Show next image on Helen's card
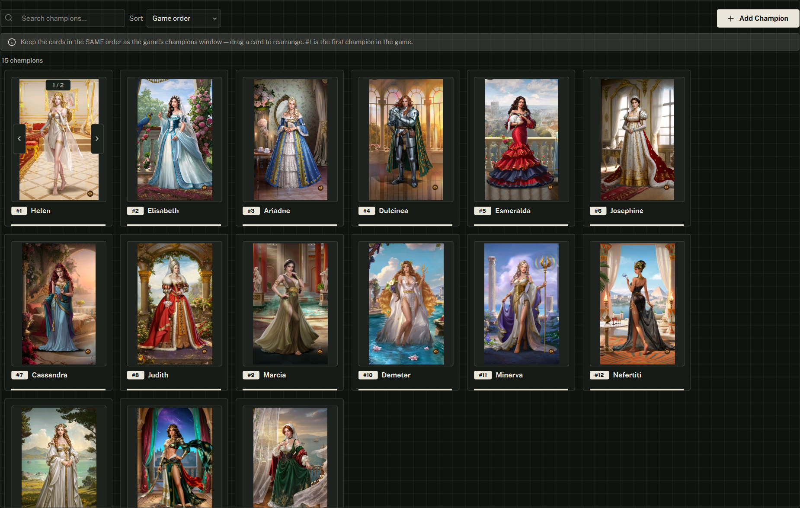This screenshot has height=508, width=800. (97, 139)
